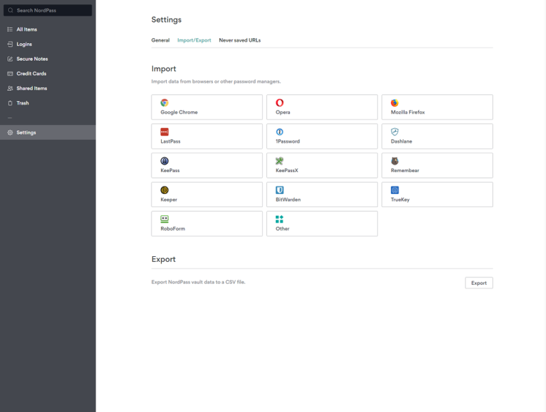Image resolution: width=546 pixels, height=412 pixels.
Task: Select the Other import option
Action: click(x=321, y=223)
